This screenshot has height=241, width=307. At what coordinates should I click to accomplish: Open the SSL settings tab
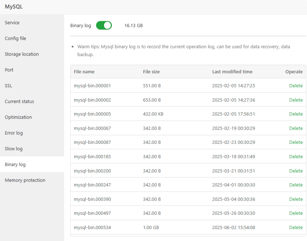point(8,86)
